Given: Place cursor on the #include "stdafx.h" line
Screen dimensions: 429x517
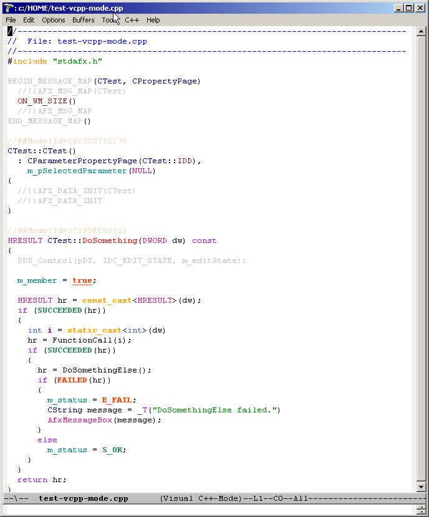Looking at the screenshot, I should 55,61.
